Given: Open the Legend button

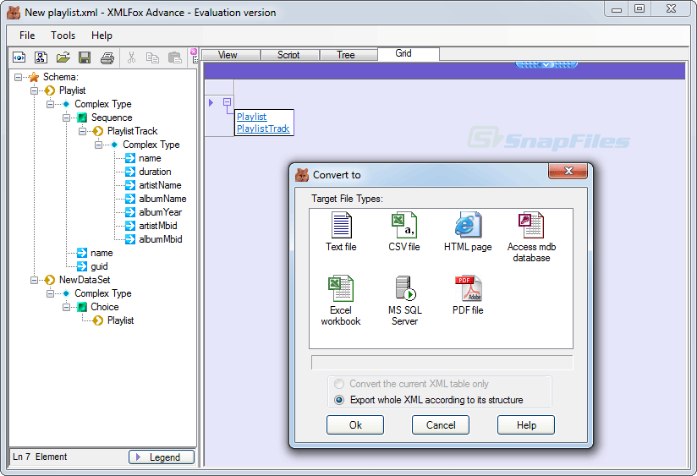Looking at the screenshot, I should (x=162, y=457).
